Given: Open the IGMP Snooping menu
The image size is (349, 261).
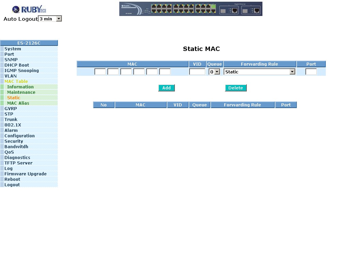Looking at the screenshot, I should (x=29, y=71).
